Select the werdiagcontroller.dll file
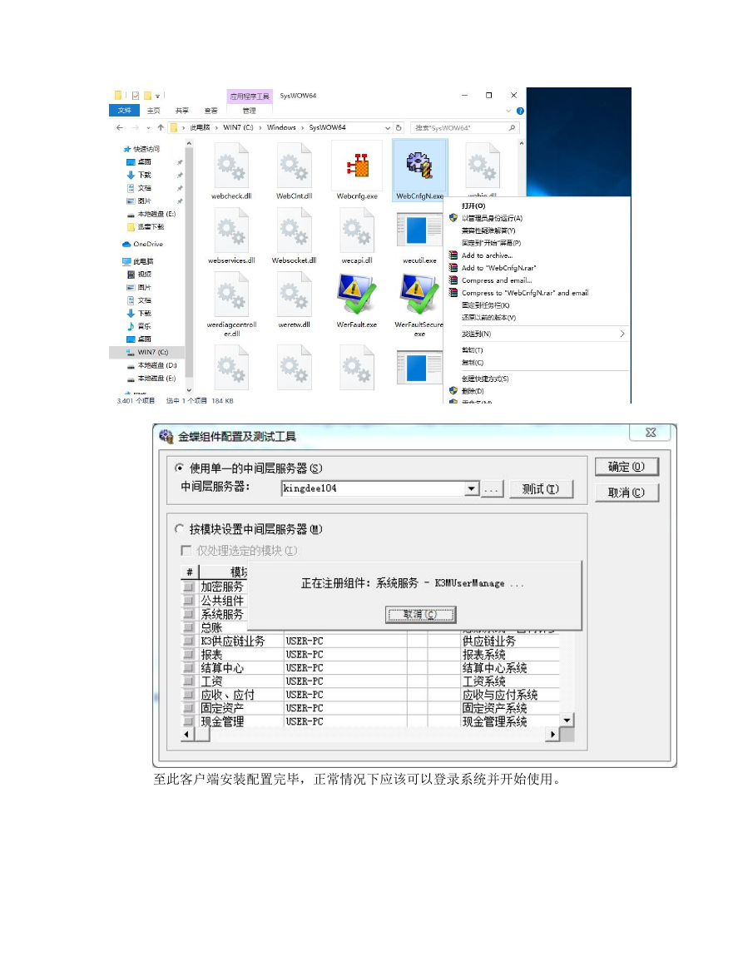Screen dimensions: 743x961 coord(231,304)
